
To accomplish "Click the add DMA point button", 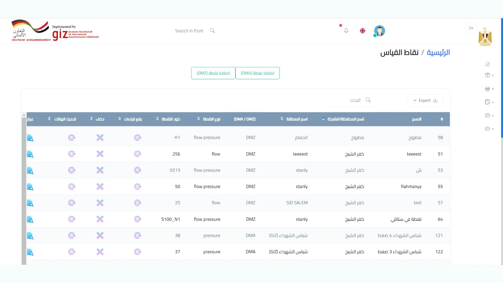I will coord(257,73).
